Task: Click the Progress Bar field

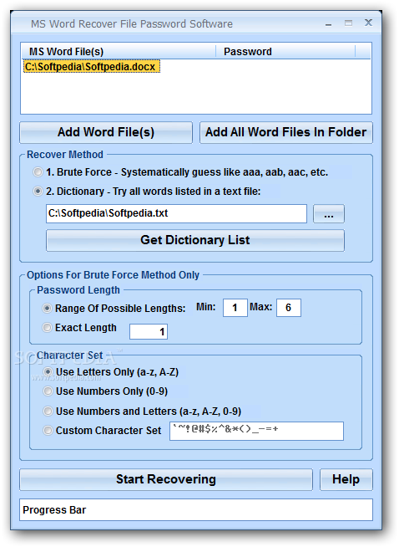Action: [196, 510]
